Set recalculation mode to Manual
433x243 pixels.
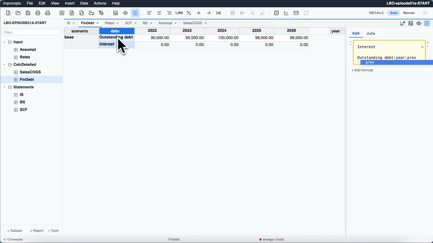409,13
